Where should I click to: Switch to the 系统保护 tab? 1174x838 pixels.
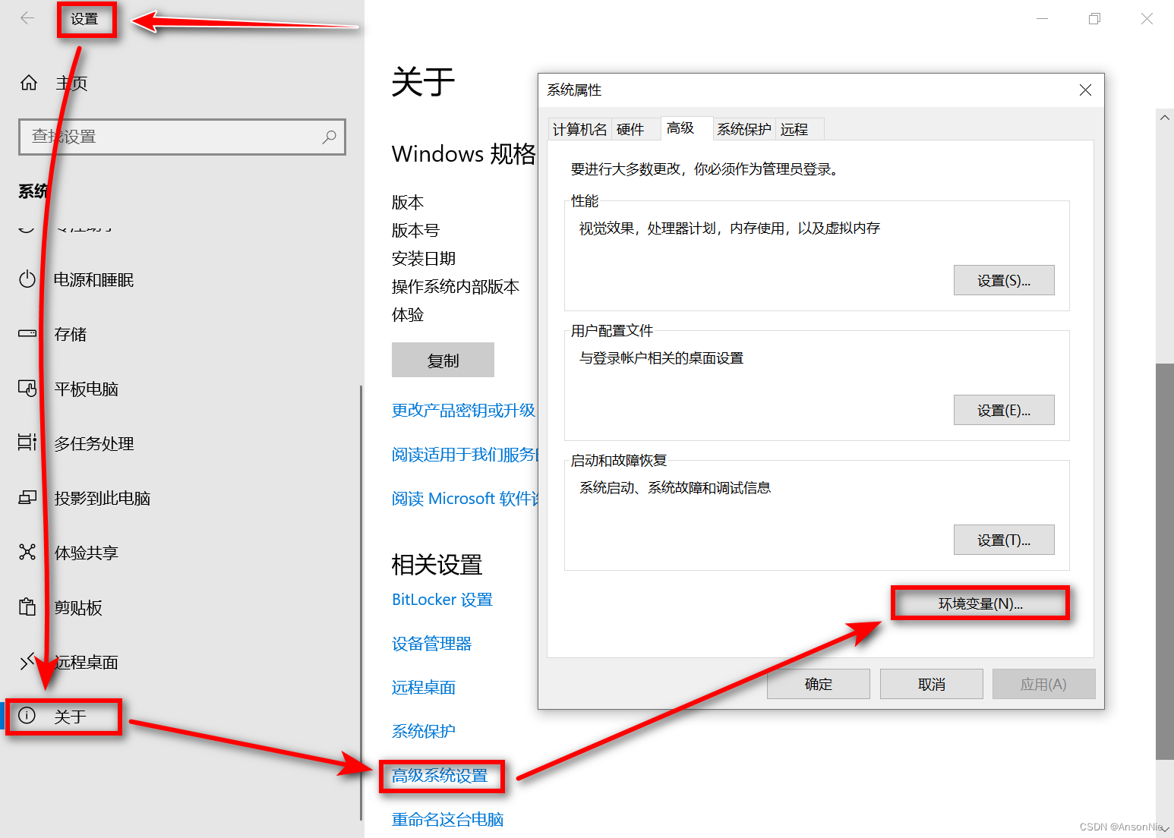[x=744, y=130]
